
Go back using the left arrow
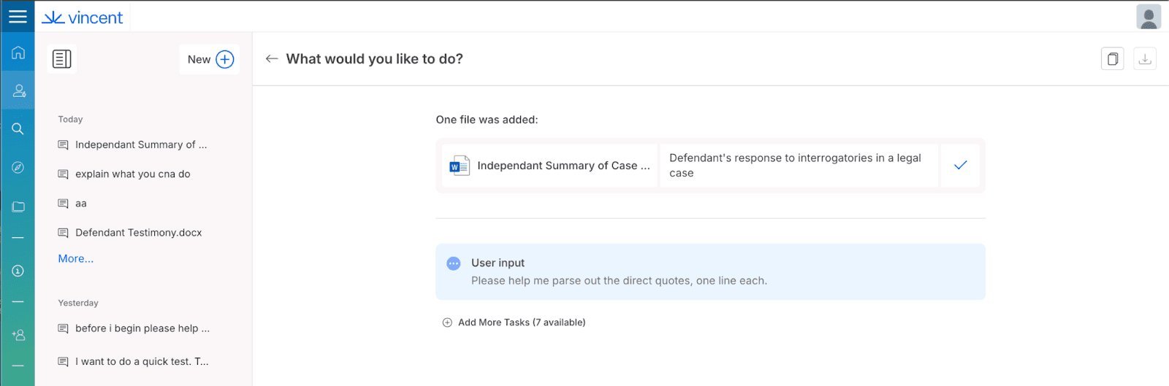coord(272,59)
